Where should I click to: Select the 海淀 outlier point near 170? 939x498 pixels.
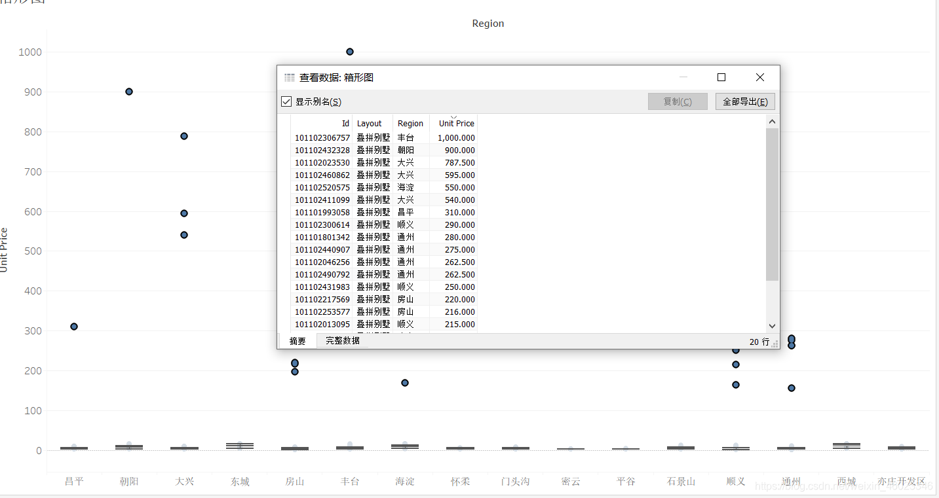405,383
